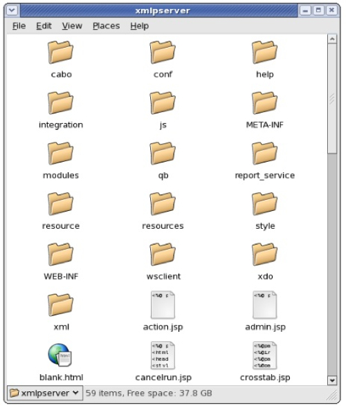Open the Help menu
346x410 pixels.
(140, 26)
